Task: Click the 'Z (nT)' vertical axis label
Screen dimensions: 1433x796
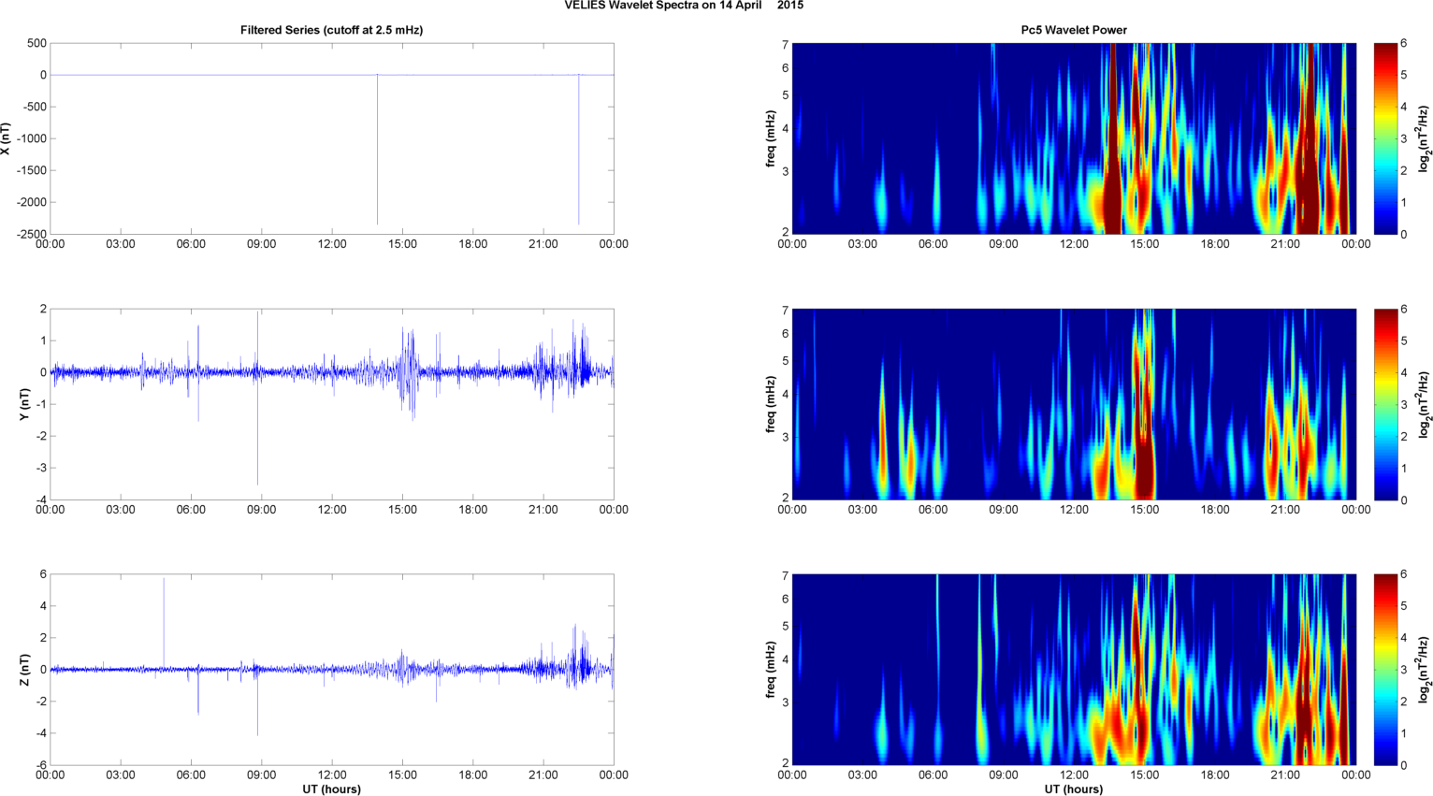Action: [x=25, y=670]
